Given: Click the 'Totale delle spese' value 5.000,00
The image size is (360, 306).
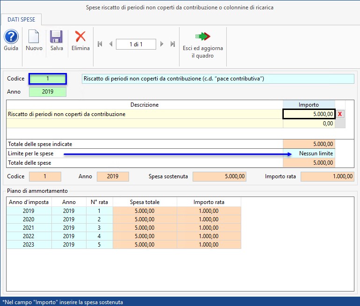Looking at the screenshot, I should click(x=309, y=163).
